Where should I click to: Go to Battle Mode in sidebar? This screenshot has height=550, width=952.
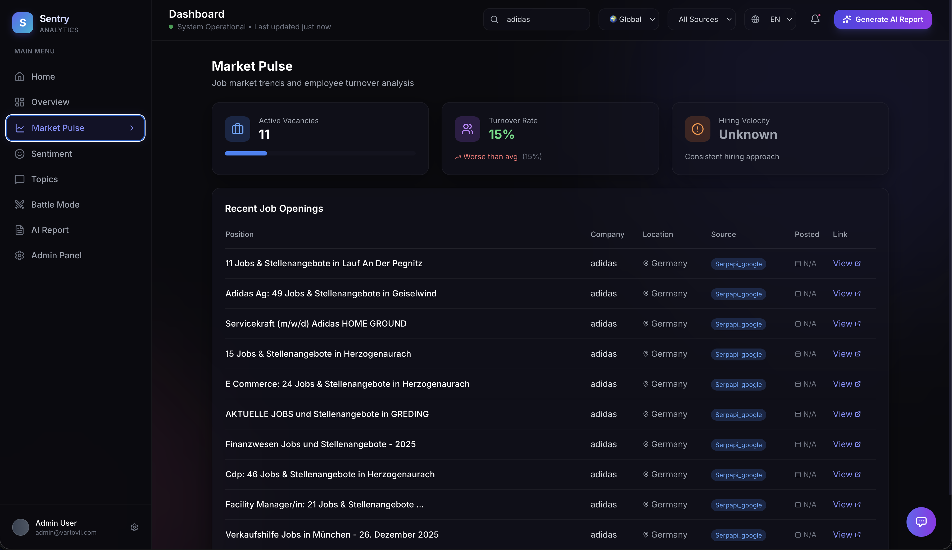pos(55,205)
